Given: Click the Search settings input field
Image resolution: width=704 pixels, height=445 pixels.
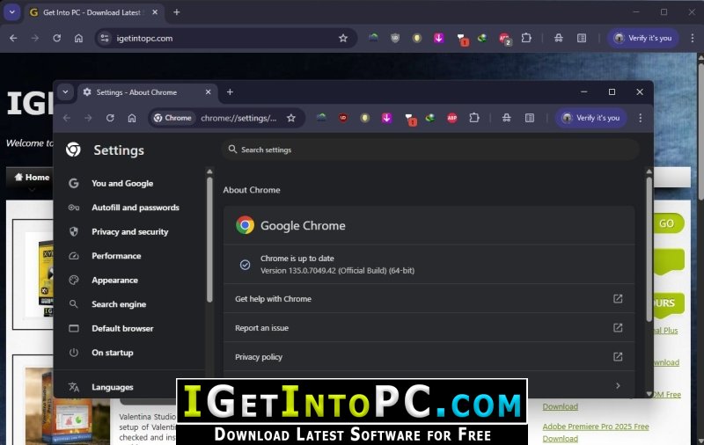Looking at the screenshot, I should coord(430,150).
